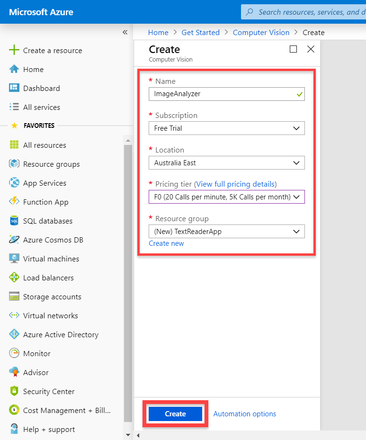Go to Storage accounts in favorites
This screenshot has width=366, height=440.
(x=52, y=296)
